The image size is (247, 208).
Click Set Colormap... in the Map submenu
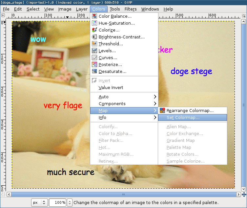point(183,118)
